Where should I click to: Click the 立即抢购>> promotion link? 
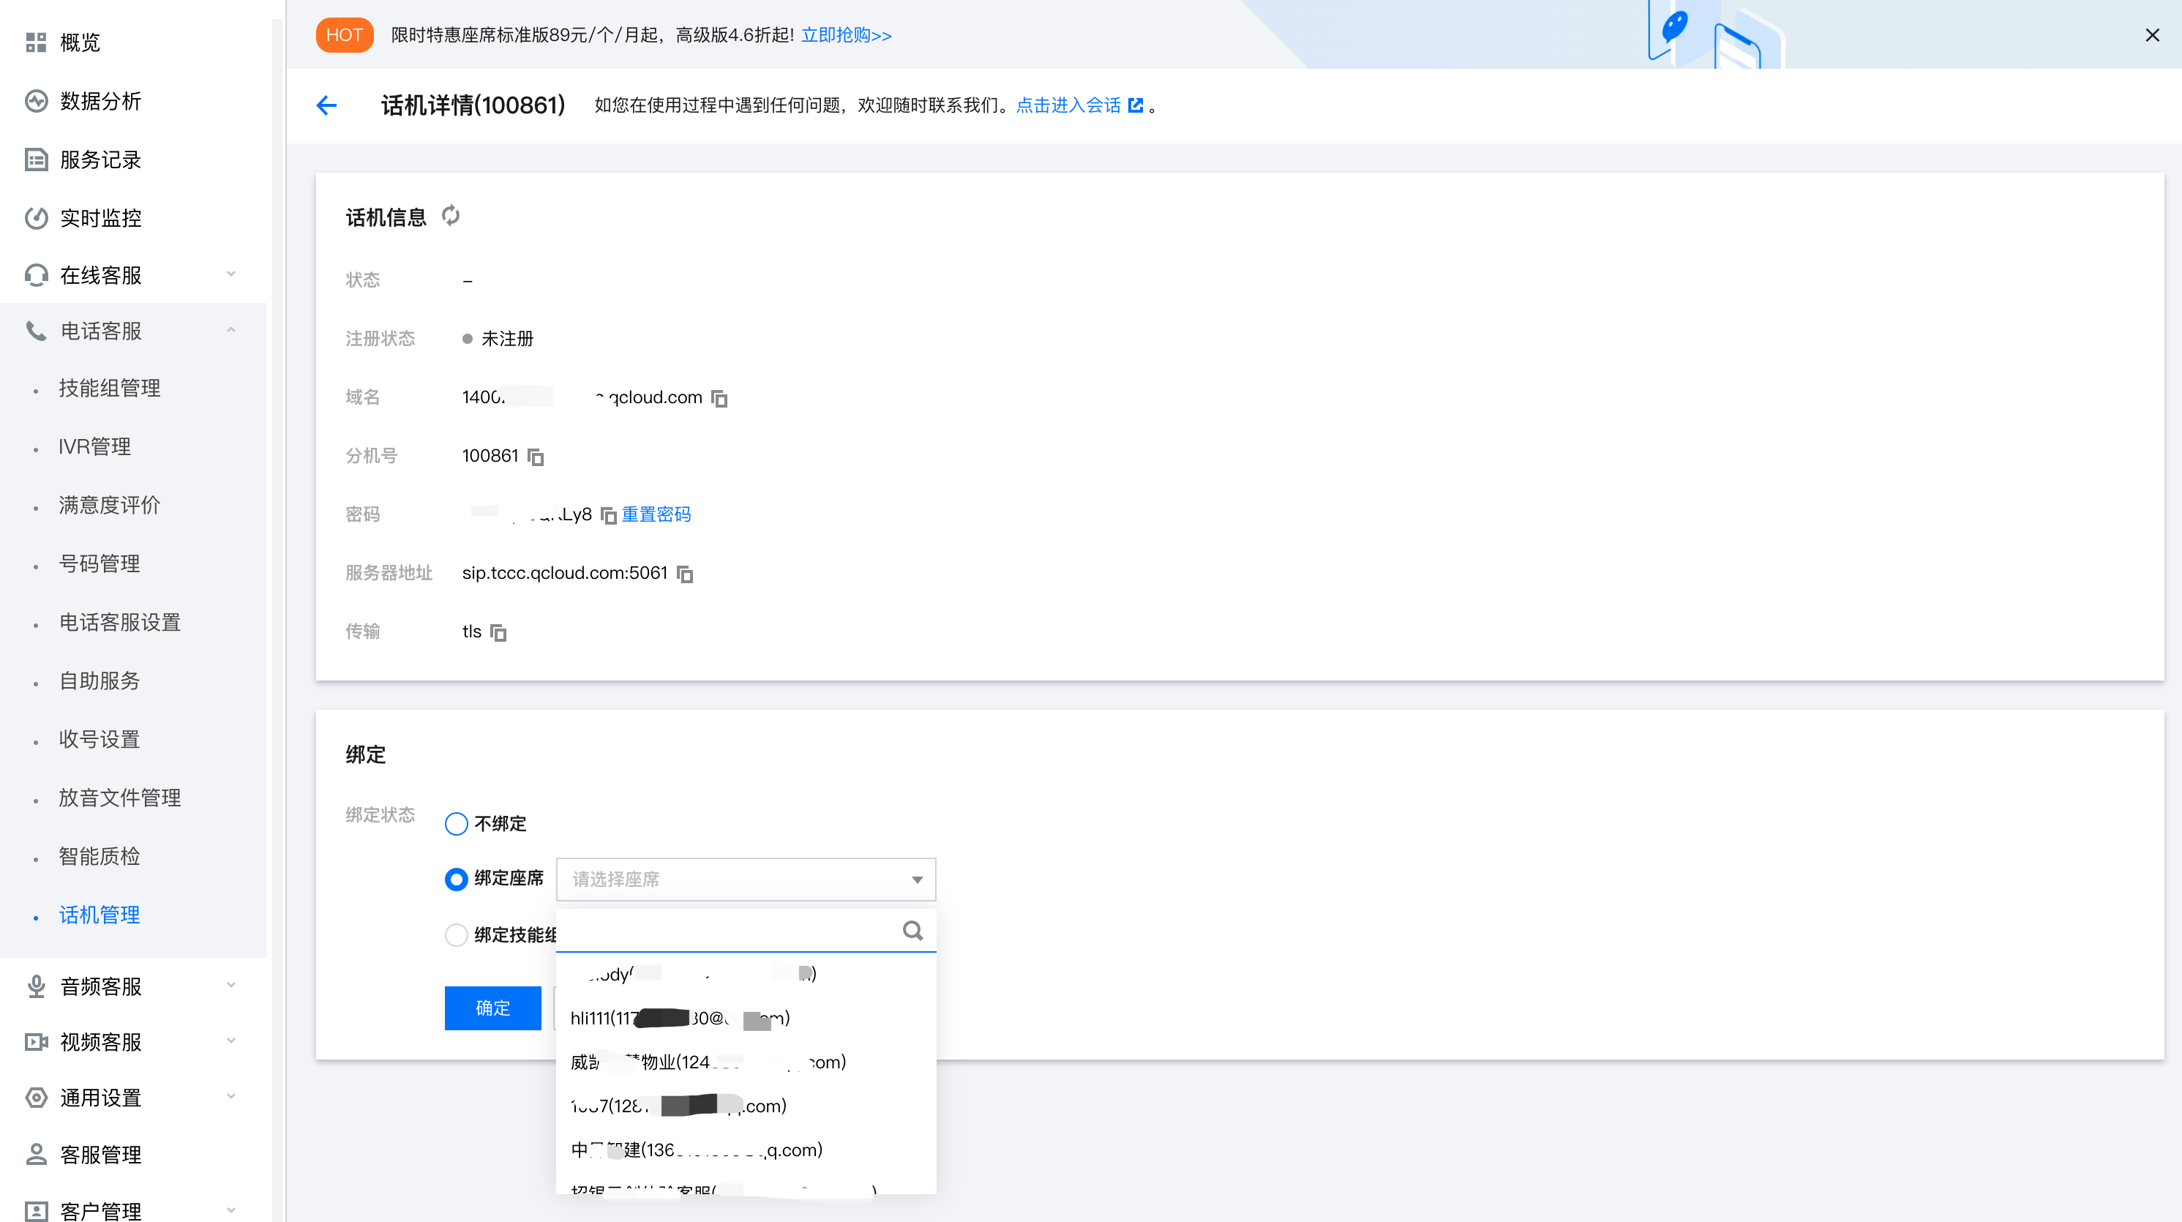tap(845, 34)
